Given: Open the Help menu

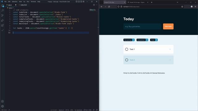Looking at the screenshot, I should coord(39,2).
